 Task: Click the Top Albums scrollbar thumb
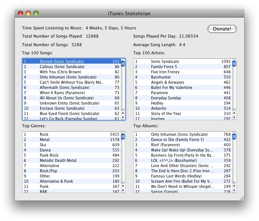click(234, 137)
